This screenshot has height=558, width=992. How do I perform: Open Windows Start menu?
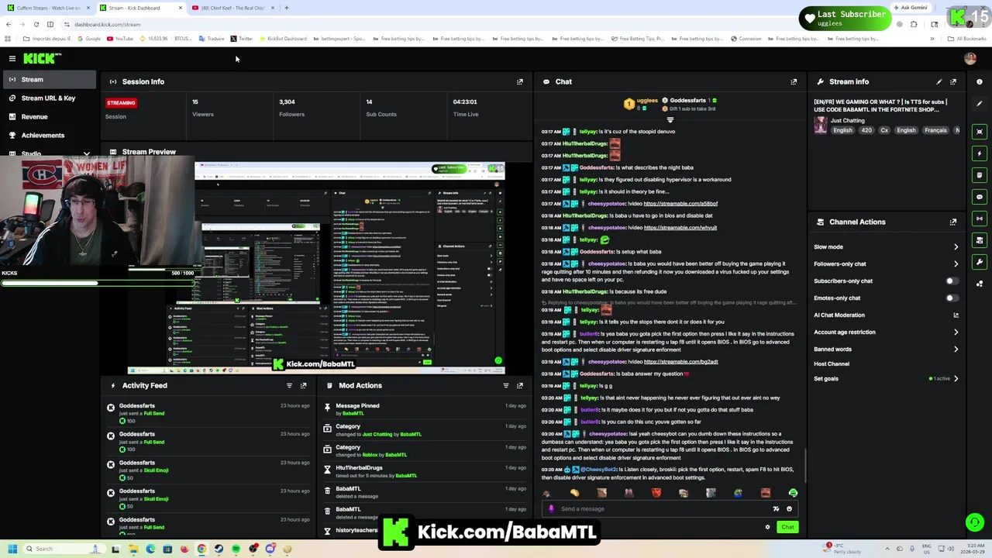pyautogui.click(x=12, y=549)
